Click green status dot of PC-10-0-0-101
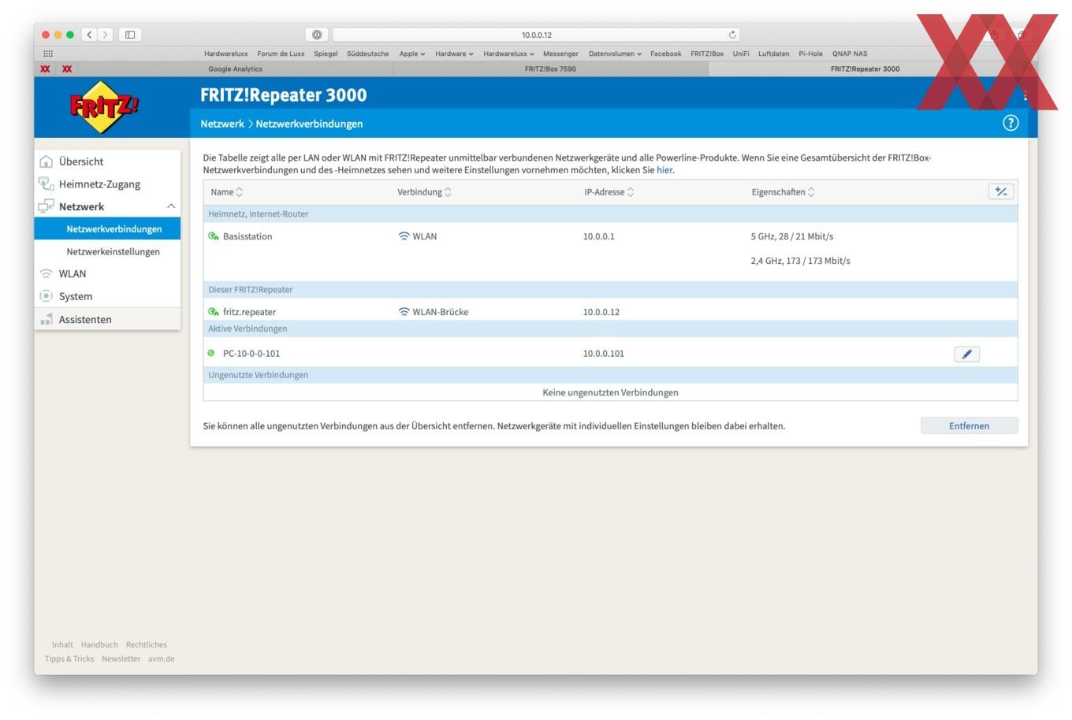The image size is (1072, 720). (x=210, y=353)
